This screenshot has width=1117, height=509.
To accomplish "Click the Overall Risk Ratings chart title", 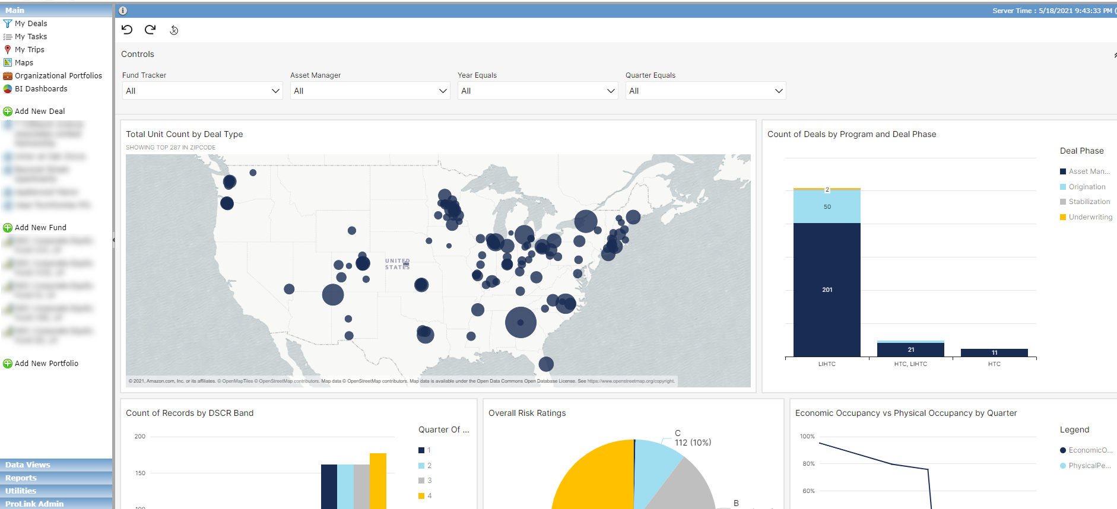I will pos(527,413).
